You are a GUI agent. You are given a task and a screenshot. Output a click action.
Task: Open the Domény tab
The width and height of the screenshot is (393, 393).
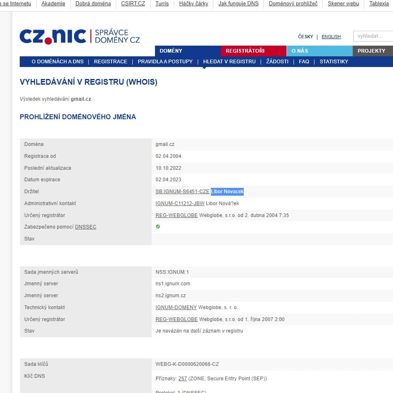coord(171,51)
